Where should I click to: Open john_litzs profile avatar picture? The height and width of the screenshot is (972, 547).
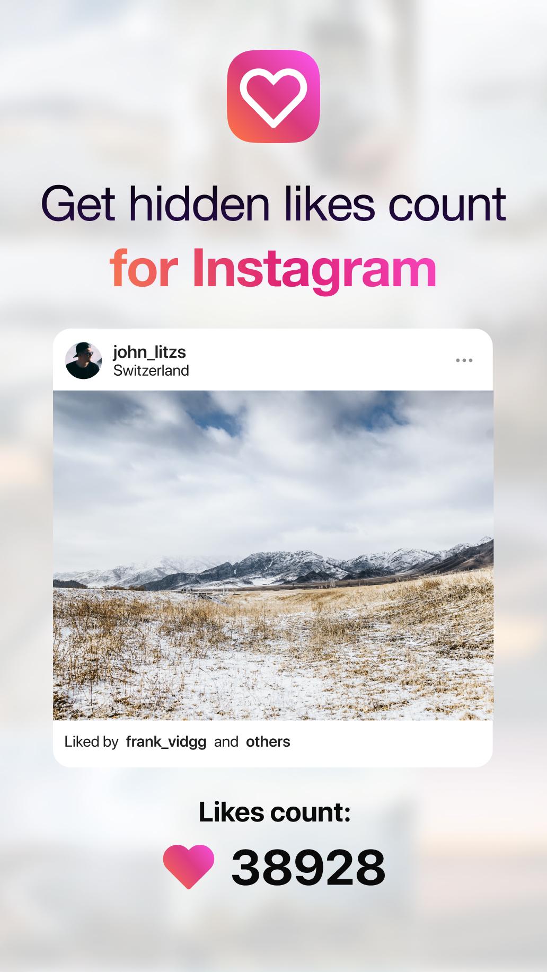click(83, 360)
